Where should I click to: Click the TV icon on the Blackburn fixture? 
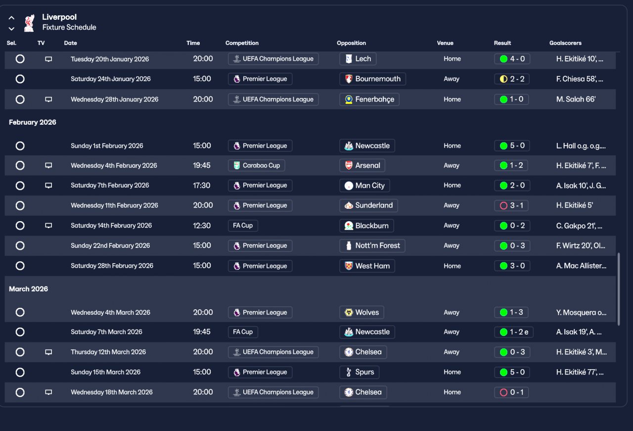pos(48,226)
